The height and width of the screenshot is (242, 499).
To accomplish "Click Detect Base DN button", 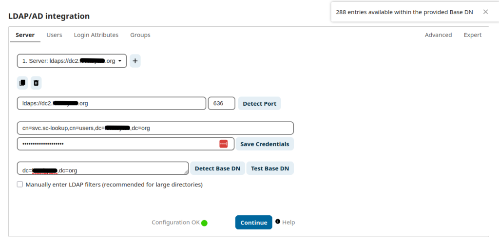I will pyautogui.click(x=217, y=168).
